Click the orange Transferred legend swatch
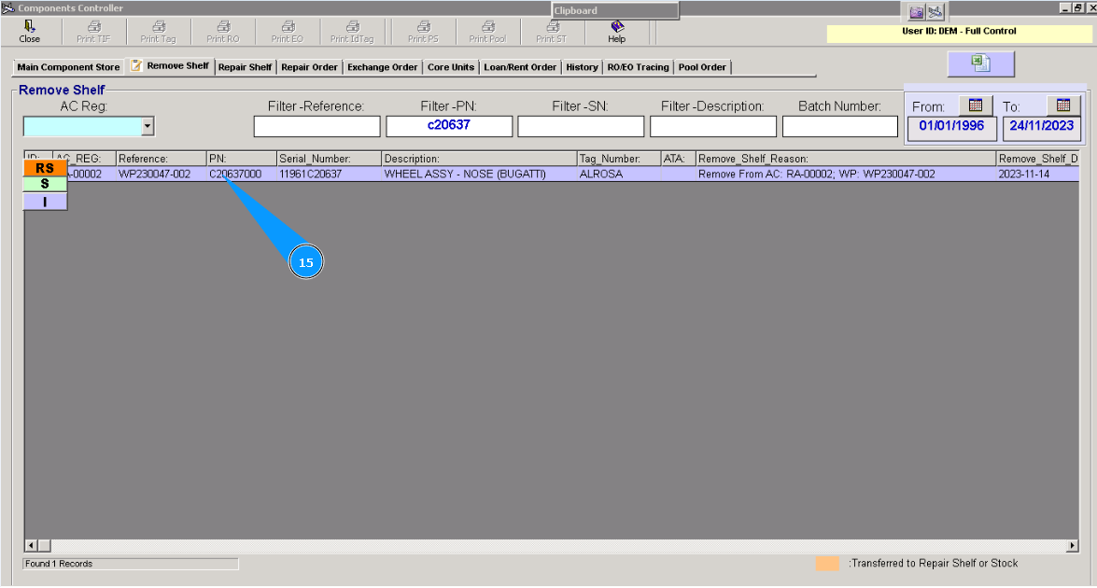 tap(827, 564)
